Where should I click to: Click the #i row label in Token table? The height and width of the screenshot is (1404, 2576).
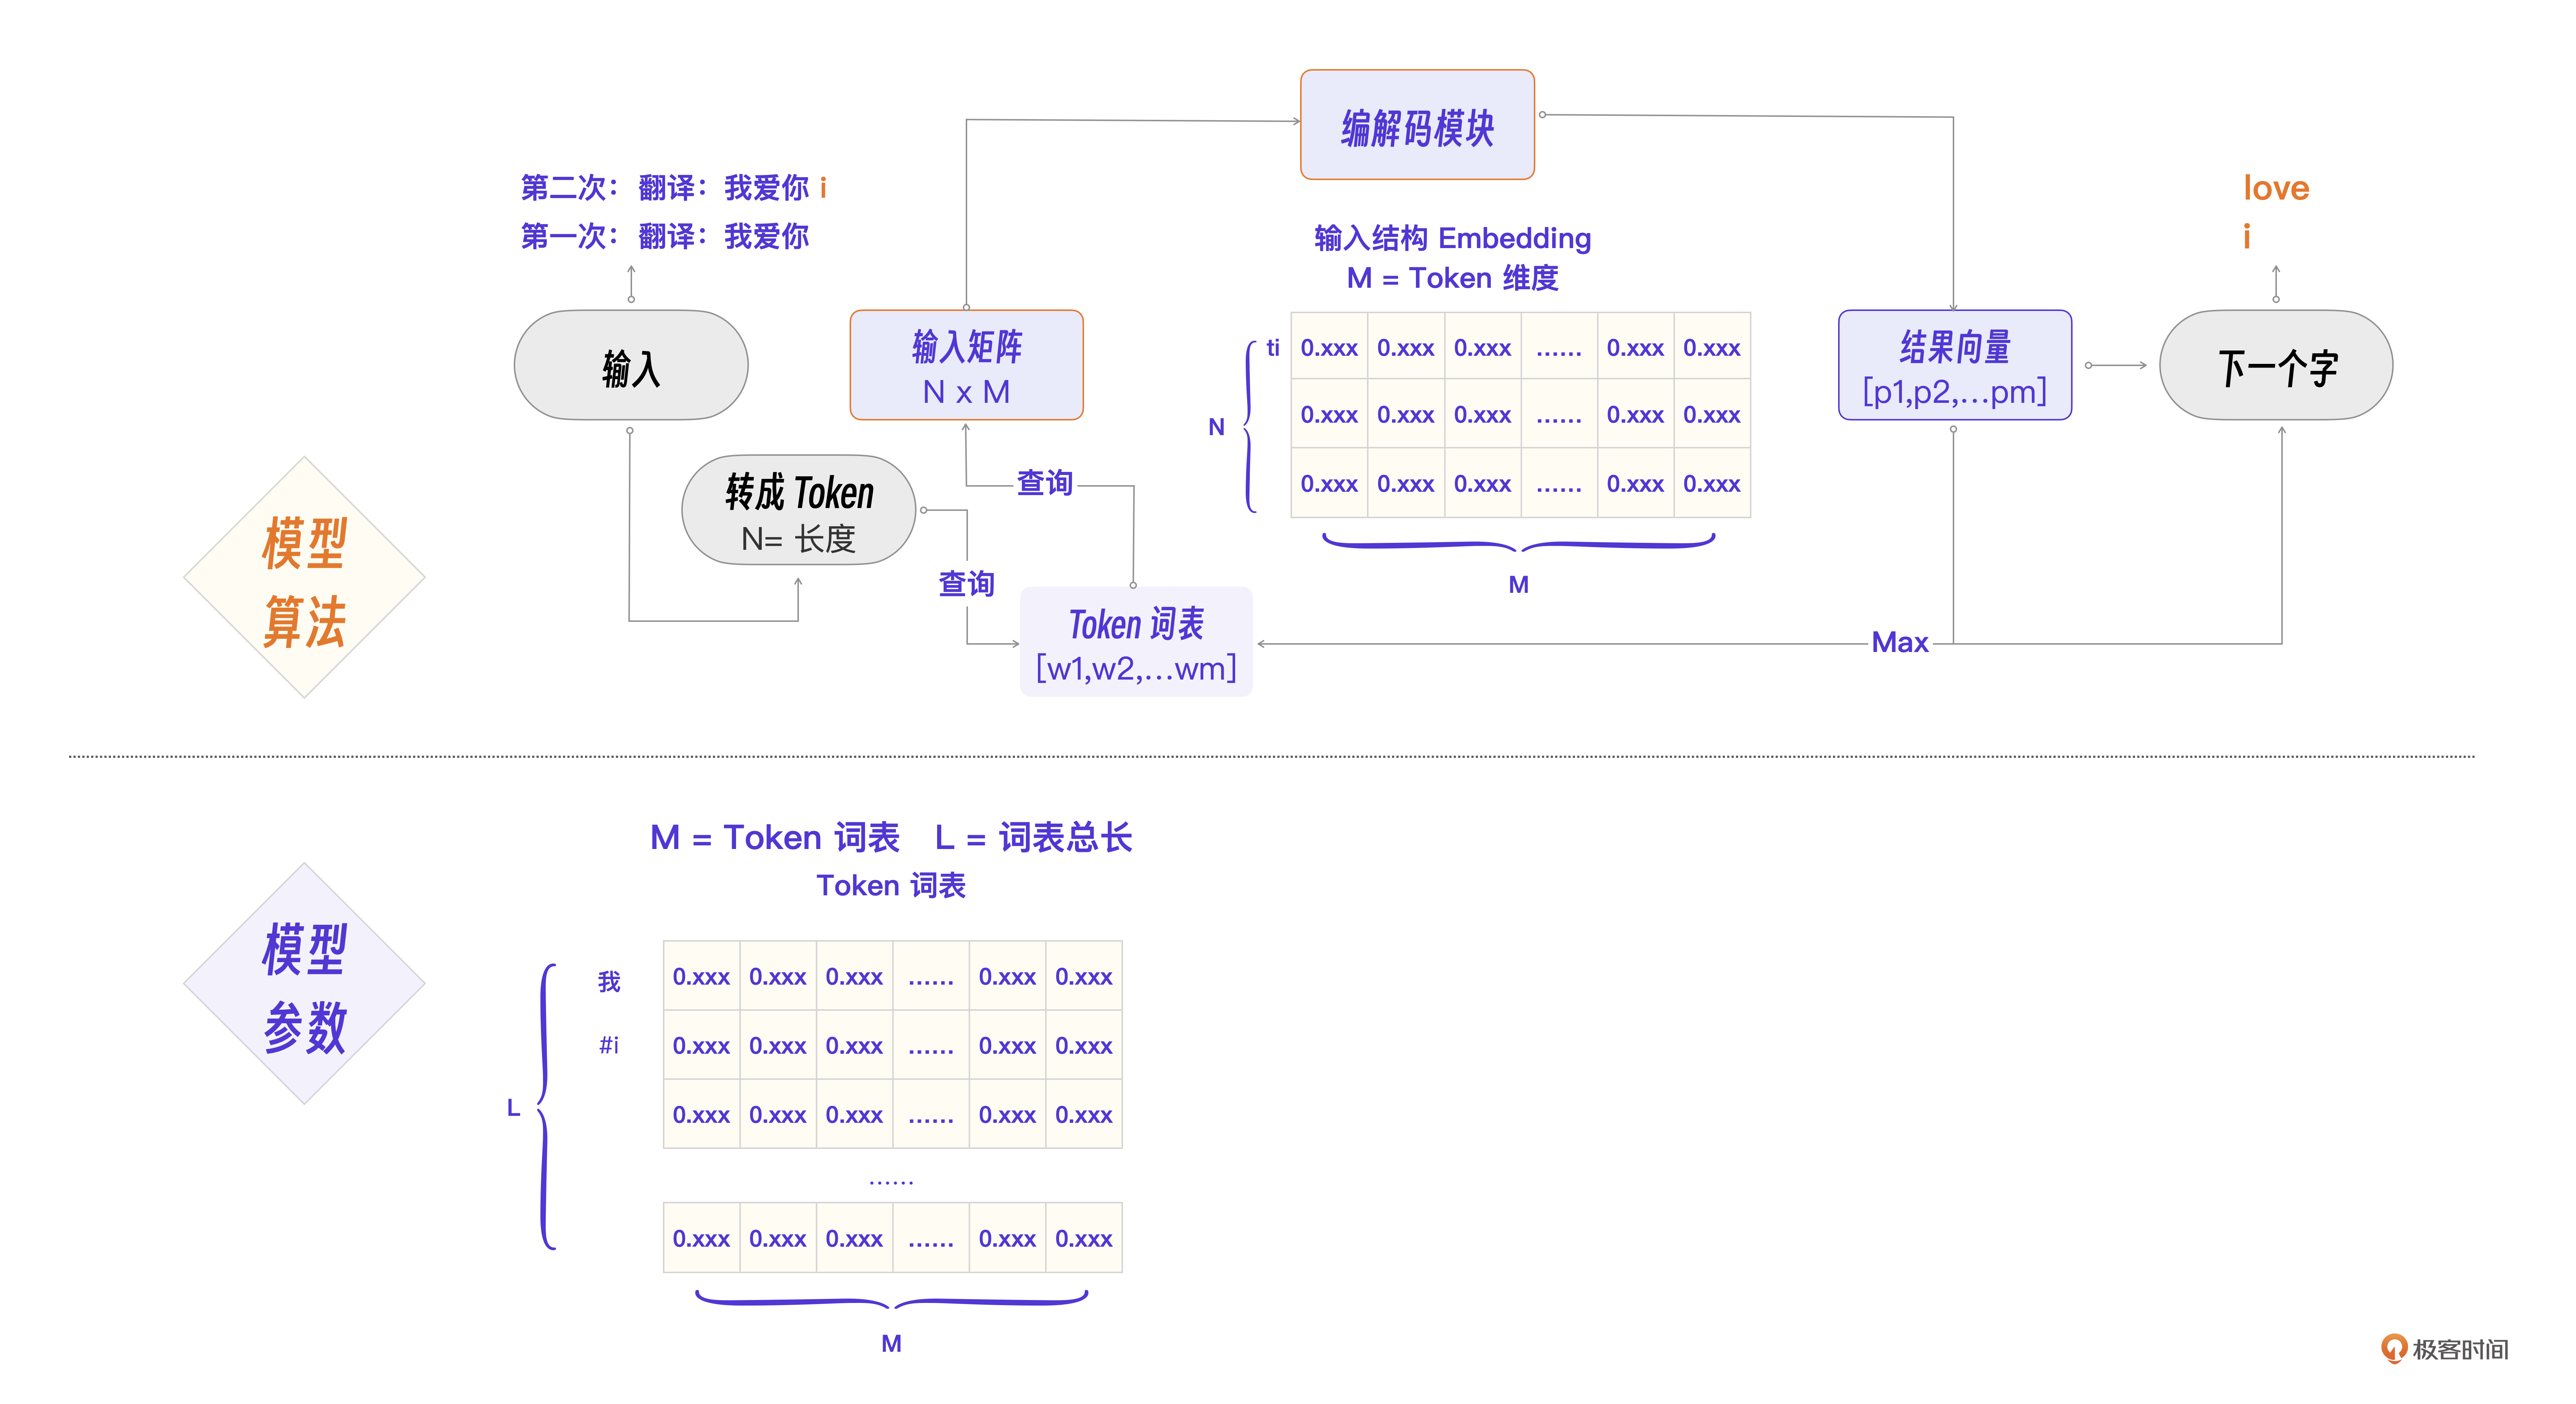609,1045
